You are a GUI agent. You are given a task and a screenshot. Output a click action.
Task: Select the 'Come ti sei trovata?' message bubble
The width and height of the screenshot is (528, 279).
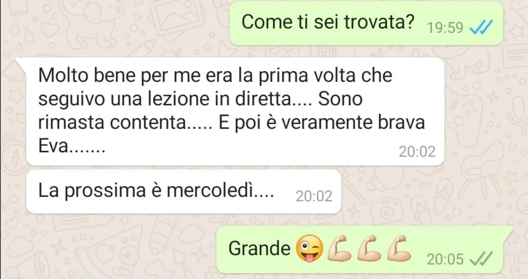(x=366, y=23)
